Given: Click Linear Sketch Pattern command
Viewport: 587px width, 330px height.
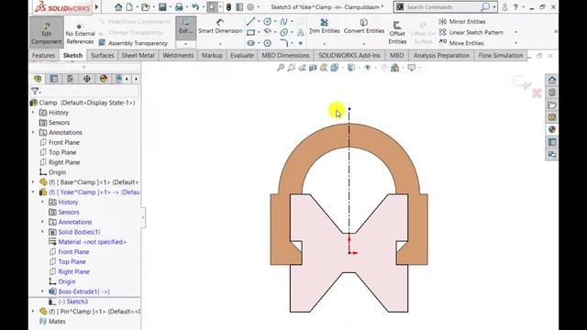Looking at the screenshot, I should 471,33.
